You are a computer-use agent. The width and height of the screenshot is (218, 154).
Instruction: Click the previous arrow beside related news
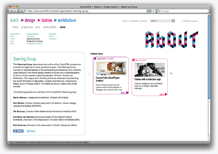(x=89, y=73)
